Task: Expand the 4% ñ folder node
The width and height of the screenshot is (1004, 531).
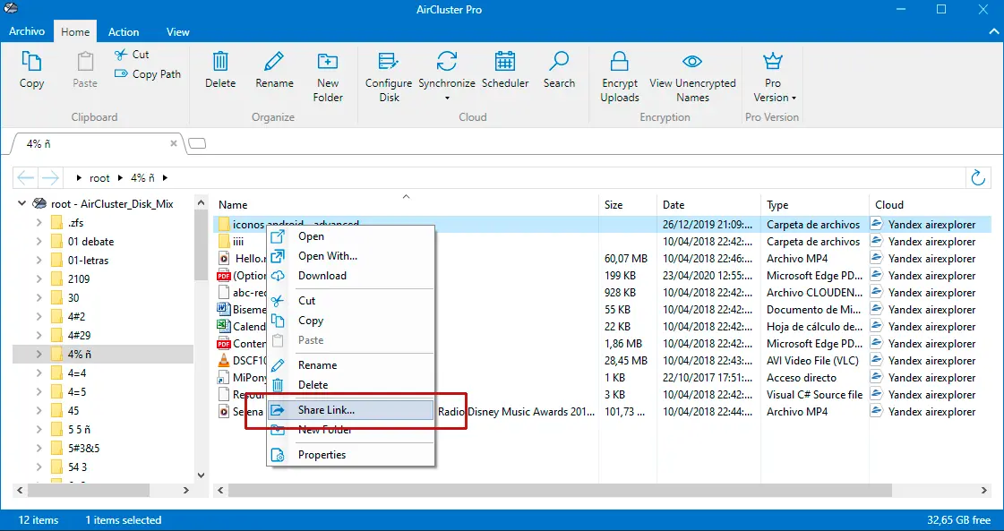Action: tap(39, 355)
